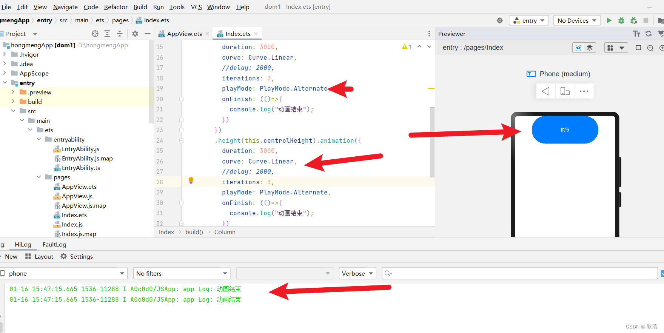Click the target locate icon beside entry dropdown
This screenshot has width=664, height=333.
[x=500, y=20]
